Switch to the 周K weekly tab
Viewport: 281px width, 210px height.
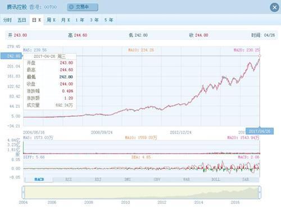51,20
